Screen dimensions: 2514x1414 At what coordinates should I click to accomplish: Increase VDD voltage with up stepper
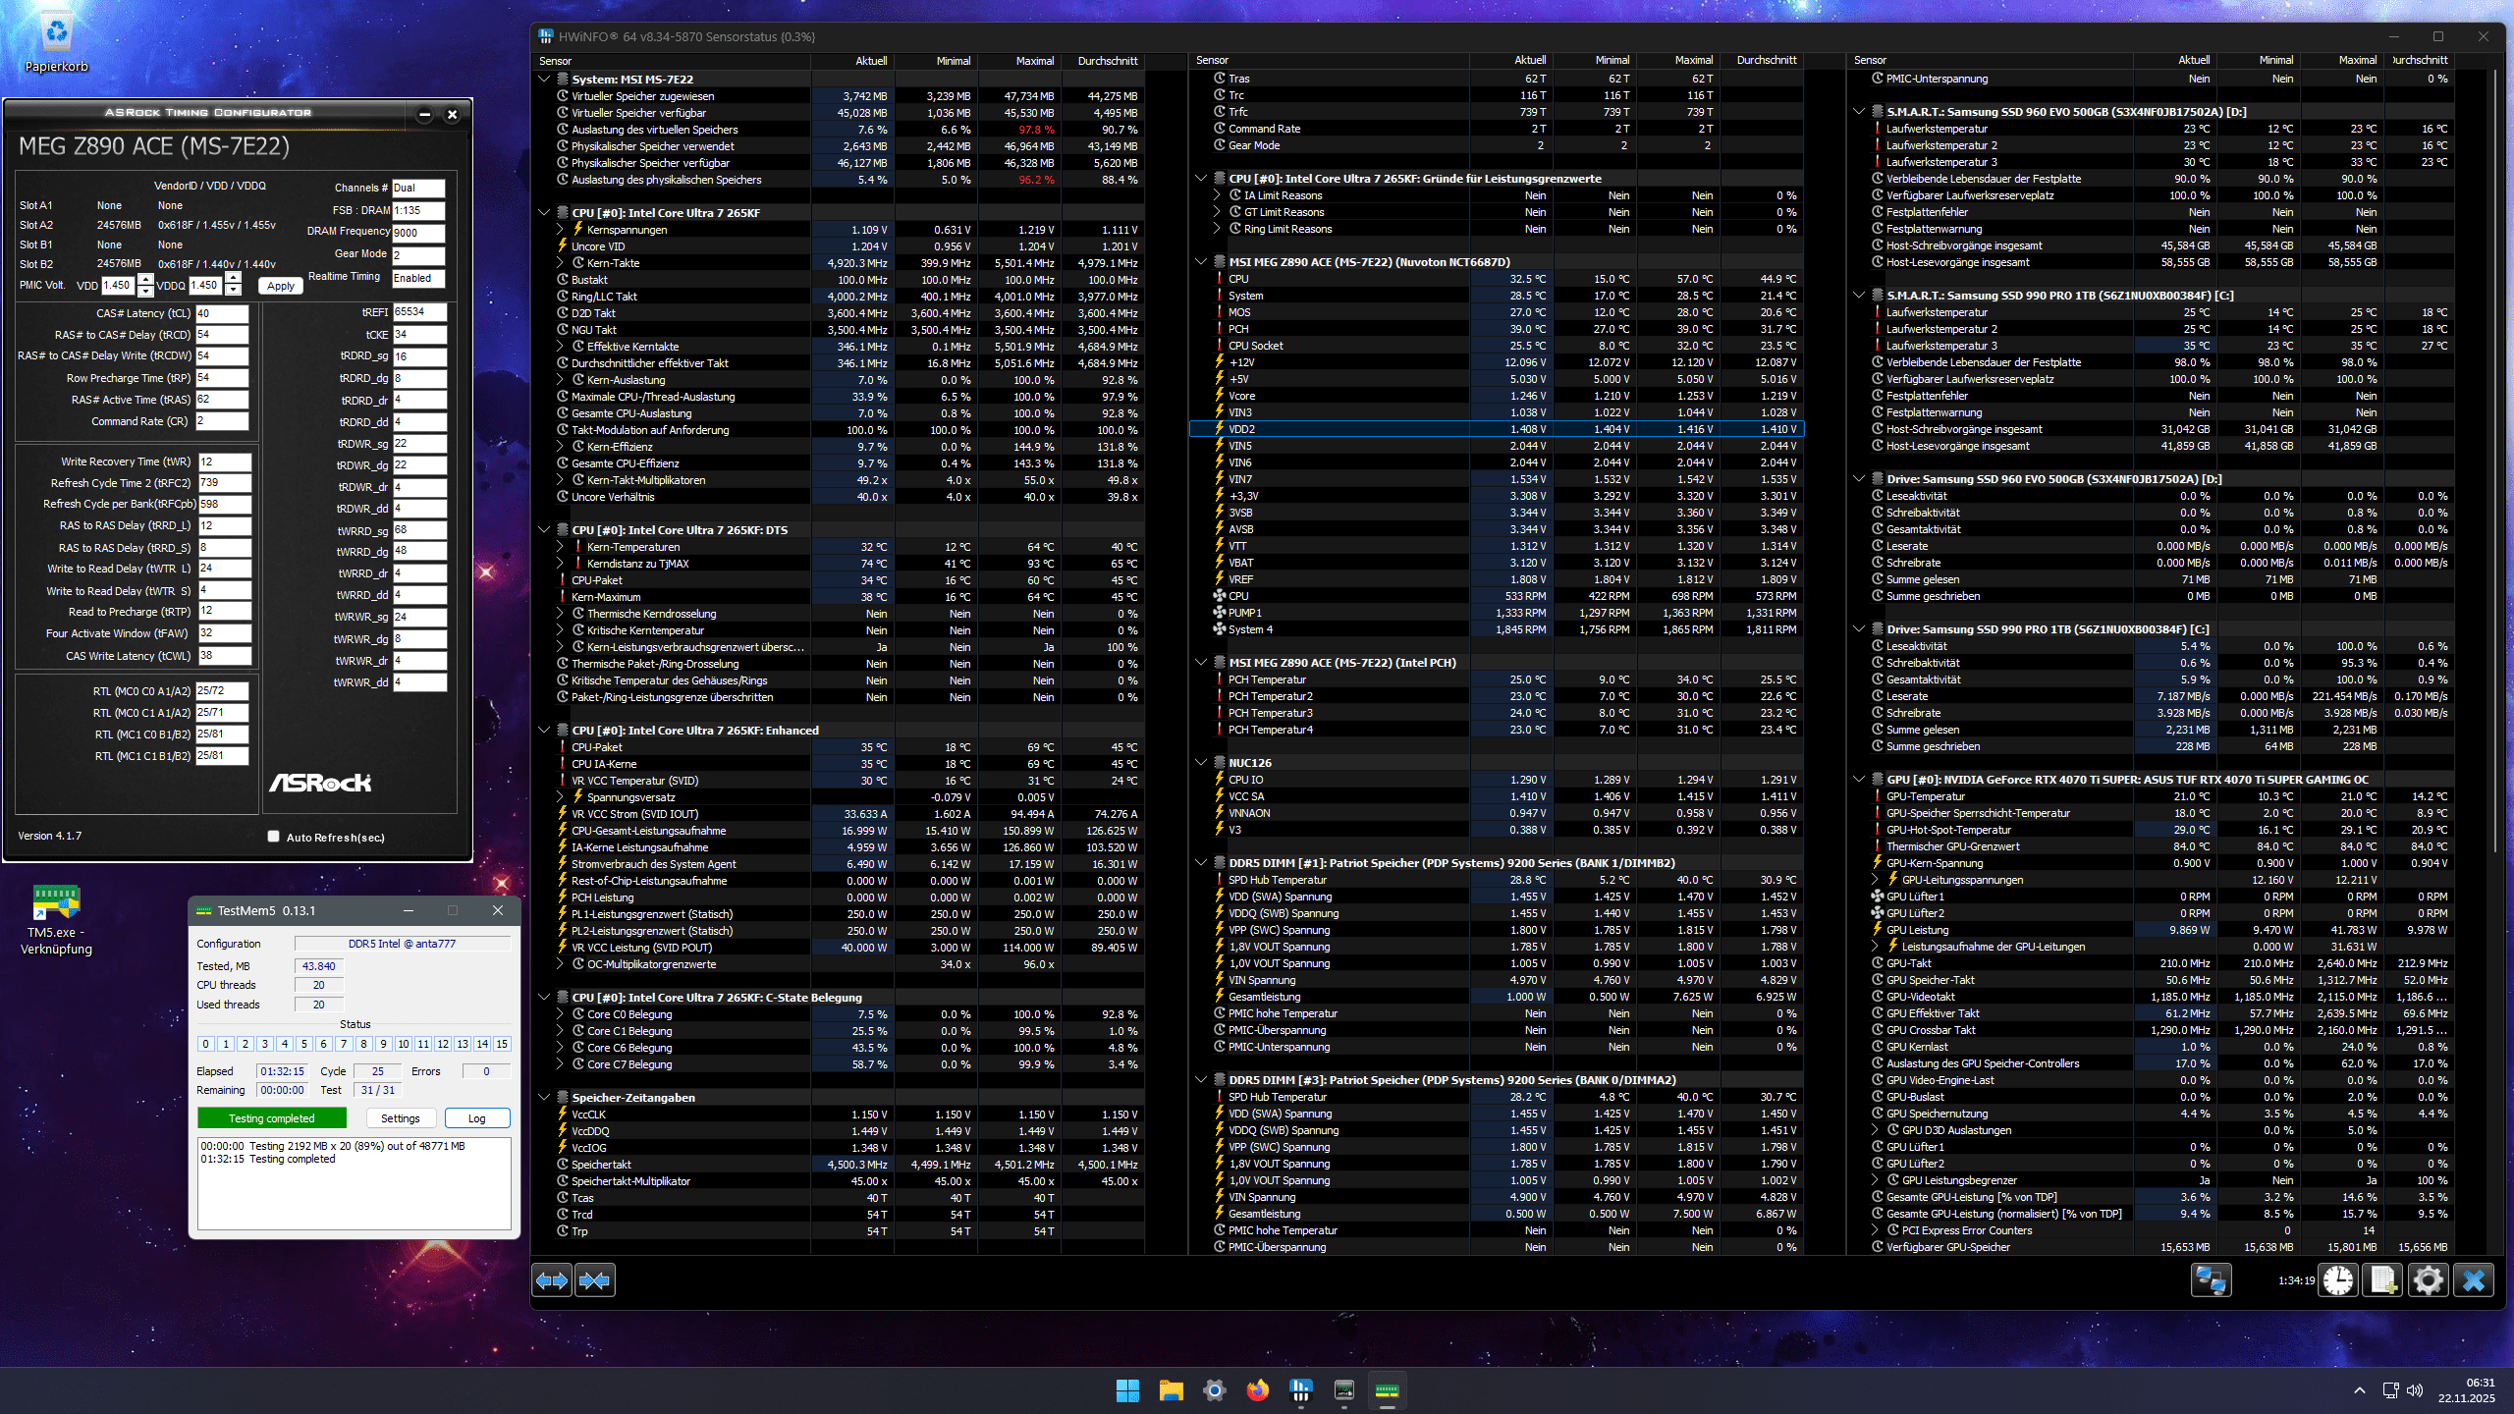pyautogui.click(x=145, y=280)
